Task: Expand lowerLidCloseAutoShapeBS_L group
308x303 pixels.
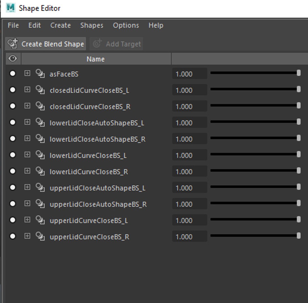Action: [x=27, y=122]
